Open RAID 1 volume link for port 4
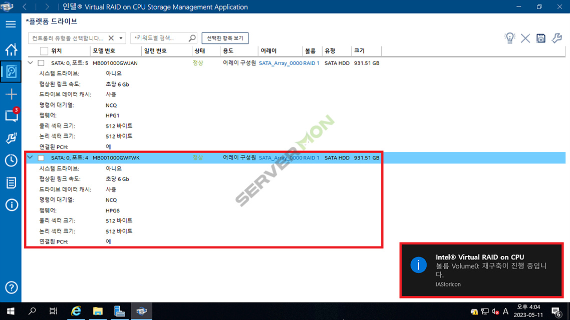The height and width of the screenshot is (320, 570). 311,158
